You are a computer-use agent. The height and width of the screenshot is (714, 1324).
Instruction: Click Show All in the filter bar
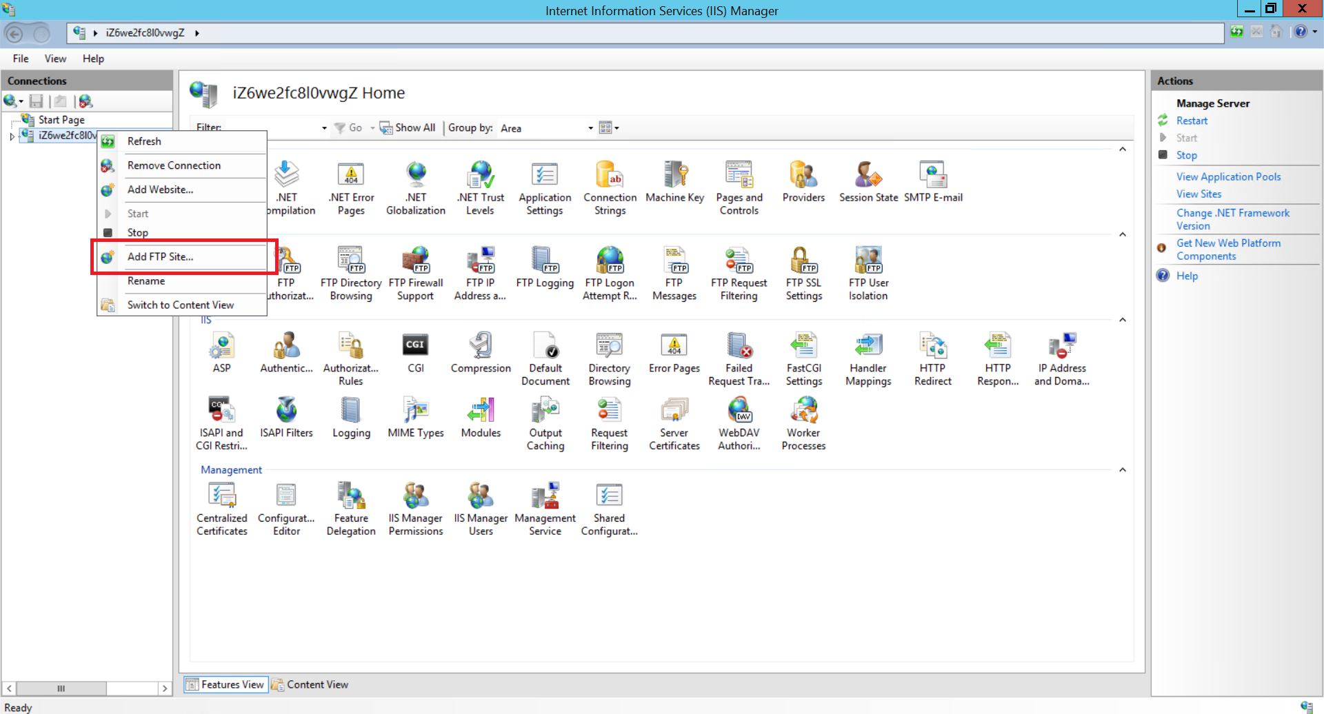[x=408, y=127]
